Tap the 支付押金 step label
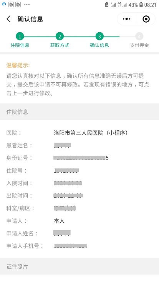 point(139,45)
